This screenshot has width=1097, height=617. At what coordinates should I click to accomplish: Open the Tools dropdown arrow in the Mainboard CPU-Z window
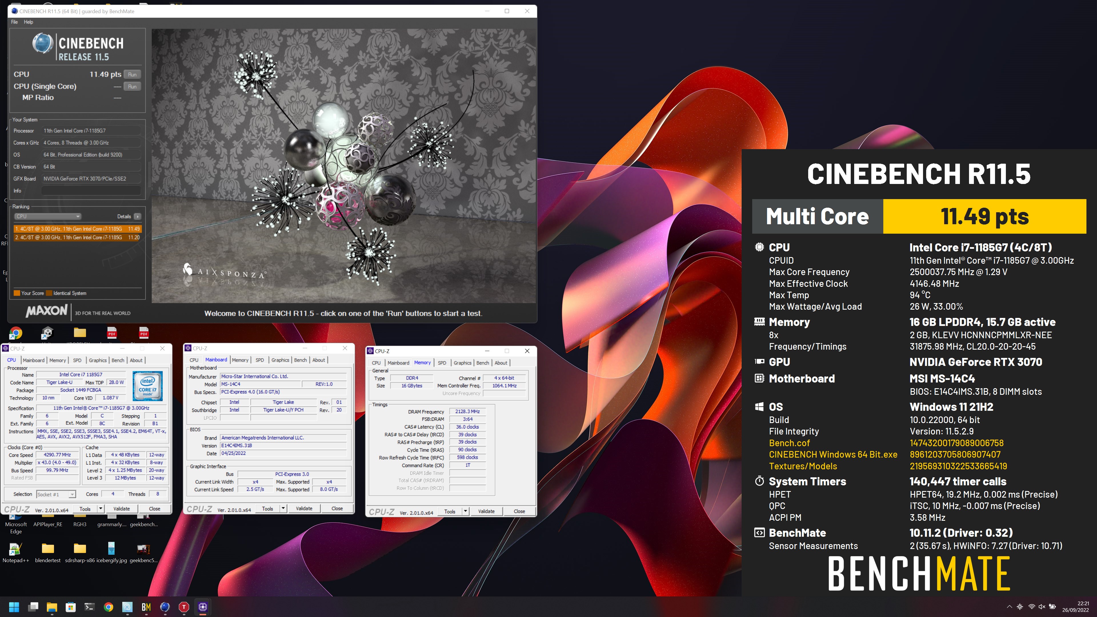click(283, 508)
